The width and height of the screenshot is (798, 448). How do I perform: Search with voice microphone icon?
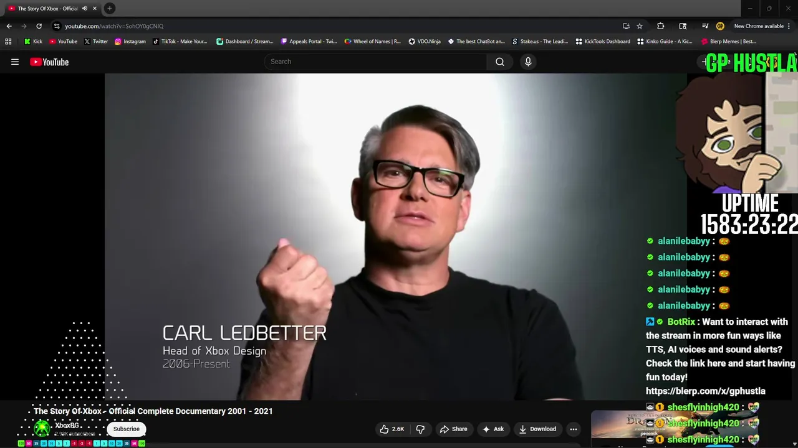(528, 62)
